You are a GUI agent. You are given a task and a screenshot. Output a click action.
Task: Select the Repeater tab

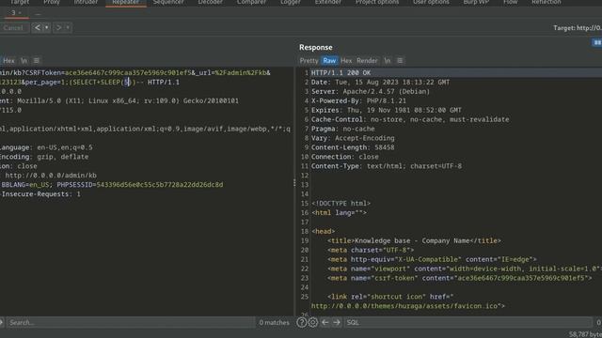tap(125, 2)
